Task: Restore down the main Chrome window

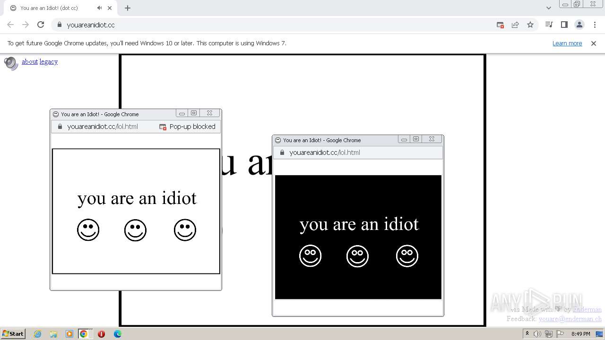Action: coord(577,4)
